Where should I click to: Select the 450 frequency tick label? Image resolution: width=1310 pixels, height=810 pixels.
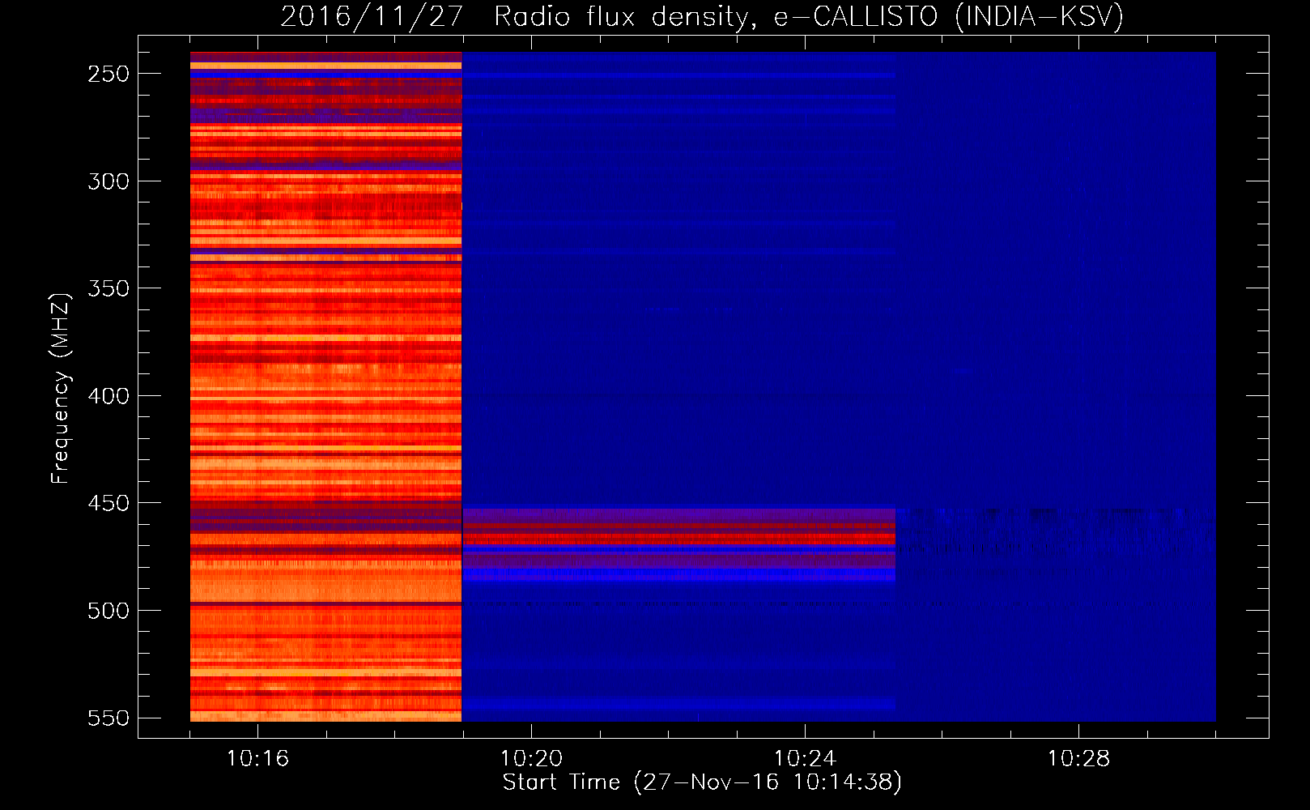point(108,503)
